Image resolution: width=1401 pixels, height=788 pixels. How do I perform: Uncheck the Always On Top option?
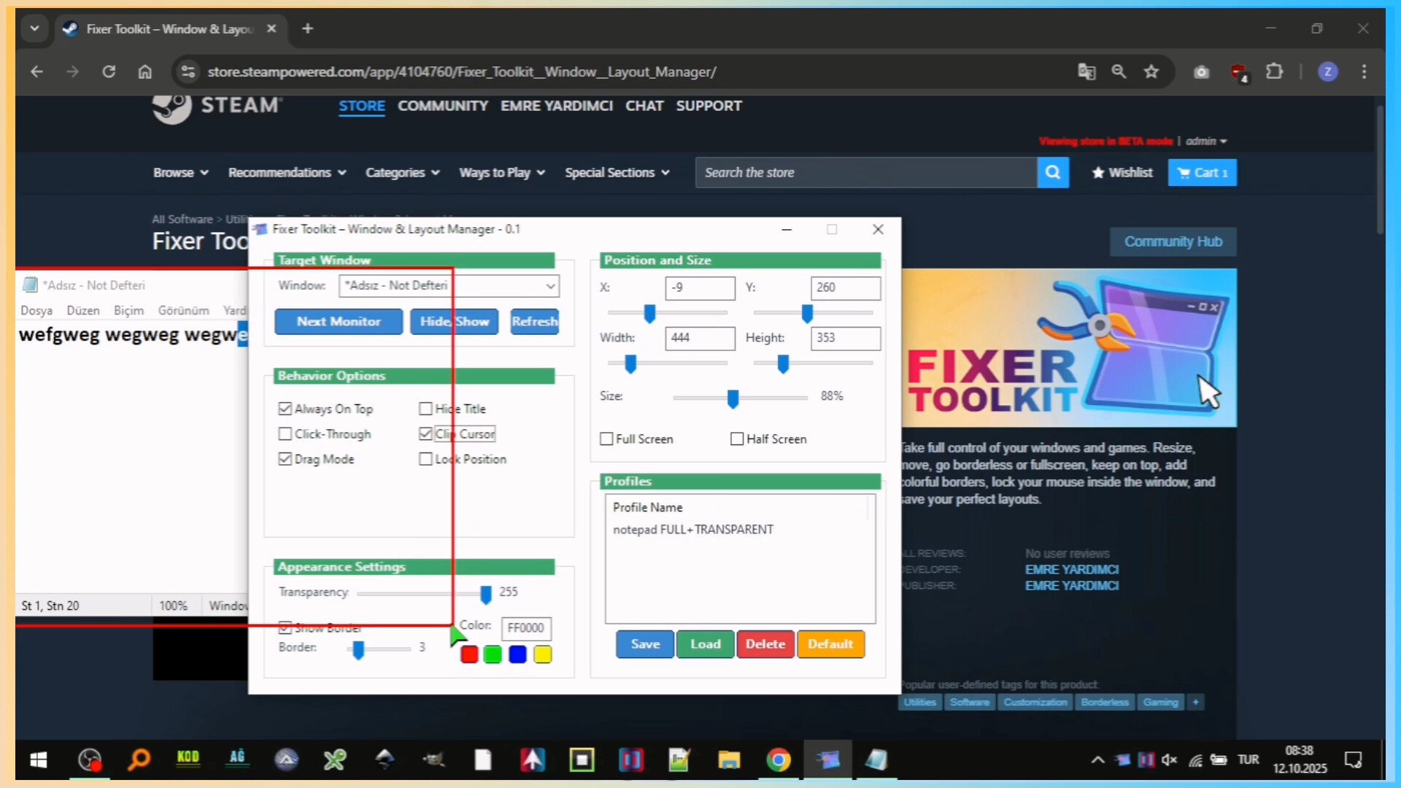(285, 409)
